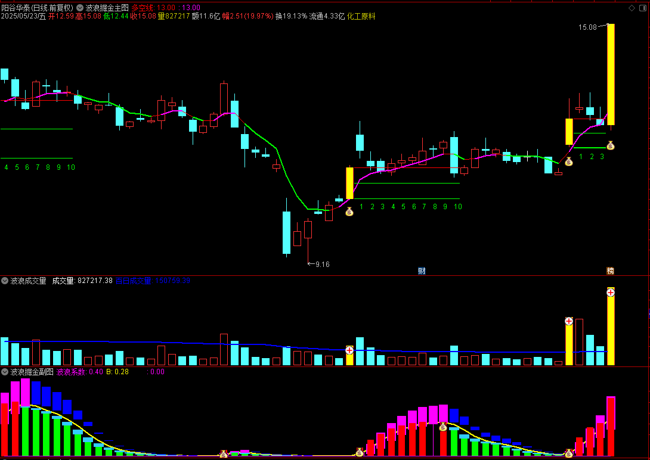This screenshot has width=650, height=460.
Task: Click the tall yellow candlestick at 15.08
Action: 611,74
